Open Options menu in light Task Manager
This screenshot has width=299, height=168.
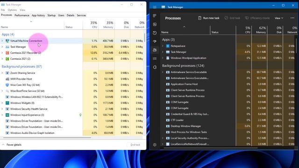tap(12, 10)
